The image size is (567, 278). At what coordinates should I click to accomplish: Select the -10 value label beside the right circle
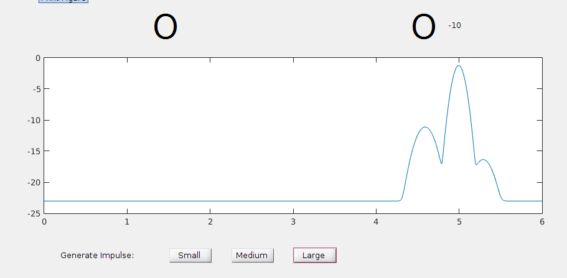point(454,25)
